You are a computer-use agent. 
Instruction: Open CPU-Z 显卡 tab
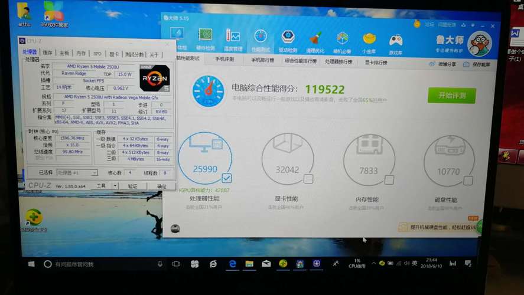coord(114,54)
